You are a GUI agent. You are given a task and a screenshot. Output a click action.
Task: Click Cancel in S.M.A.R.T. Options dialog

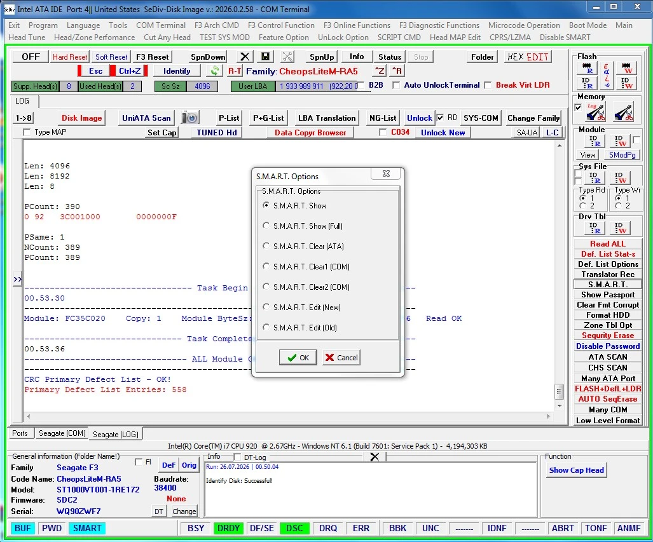341,358
